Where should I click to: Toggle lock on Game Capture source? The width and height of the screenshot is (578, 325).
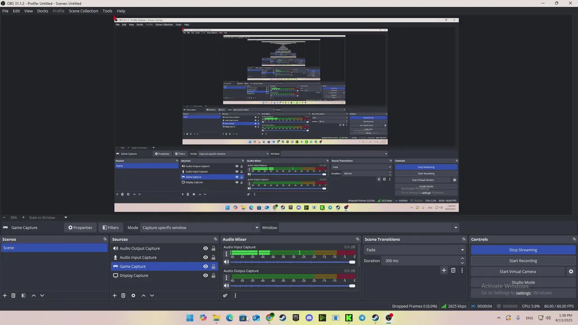point(213,266)
